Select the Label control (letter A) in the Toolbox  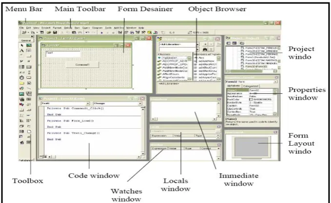click(22, 51)
